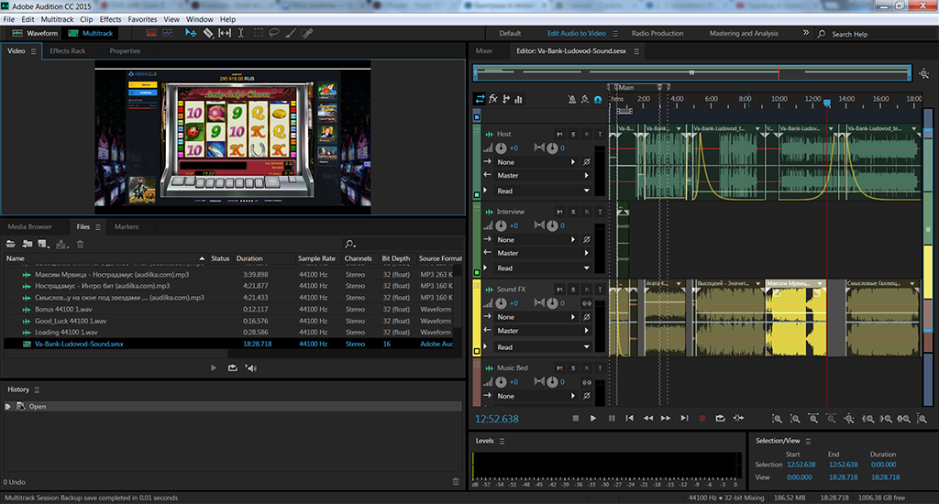Toggle Monitor Input on Interview track
The width and height of the screenshot is (939, 504).
pyautogui.click(x=600, y=212)
